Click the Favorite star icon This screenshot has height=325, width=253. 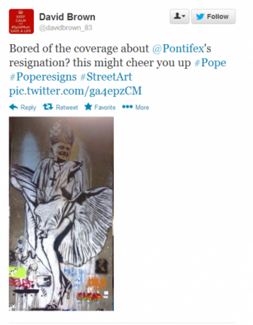88,107
